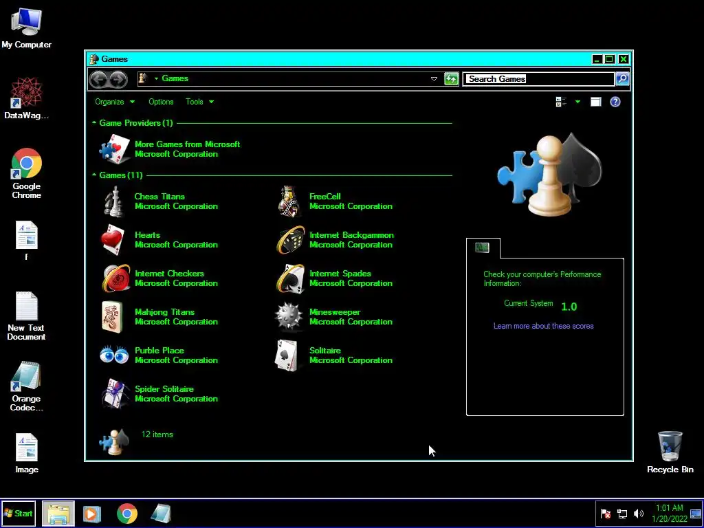Viewport: 704px width, 528px height.
Task: Open the Recycle Bin
Action: [x=670, y=452]
